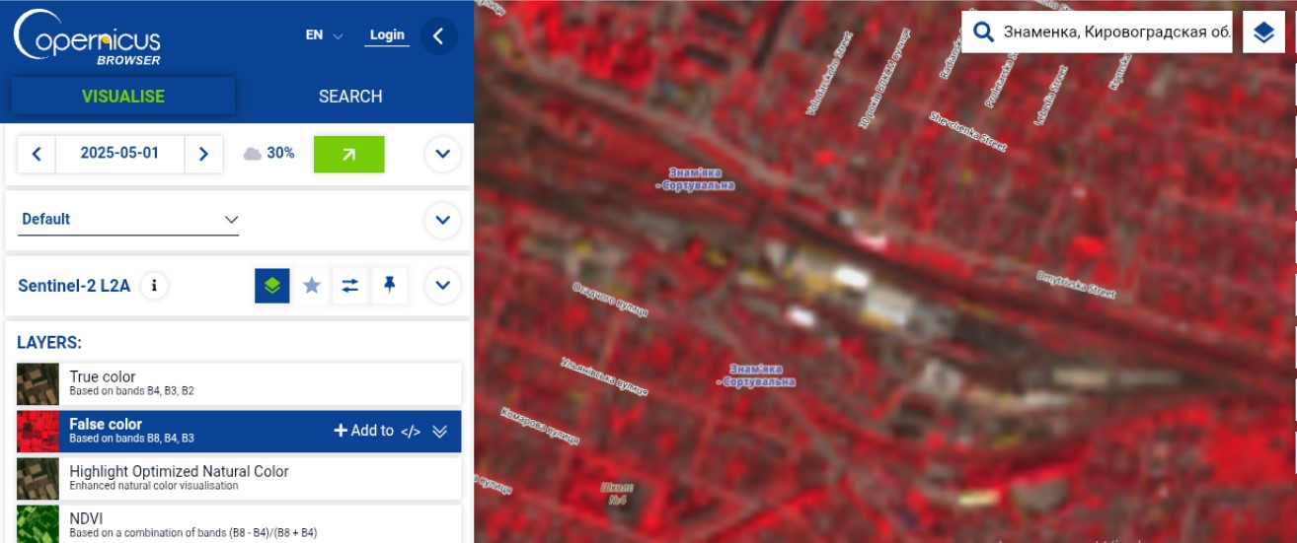Expand the False color layer details chevrons
The height and width of the screenshot is (543, 1297).
point(440,432)
